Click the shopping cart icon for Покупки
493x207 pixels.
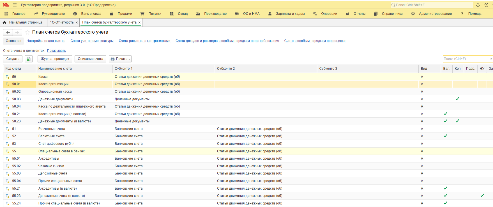pyautogui.click(x=142, y=14)
